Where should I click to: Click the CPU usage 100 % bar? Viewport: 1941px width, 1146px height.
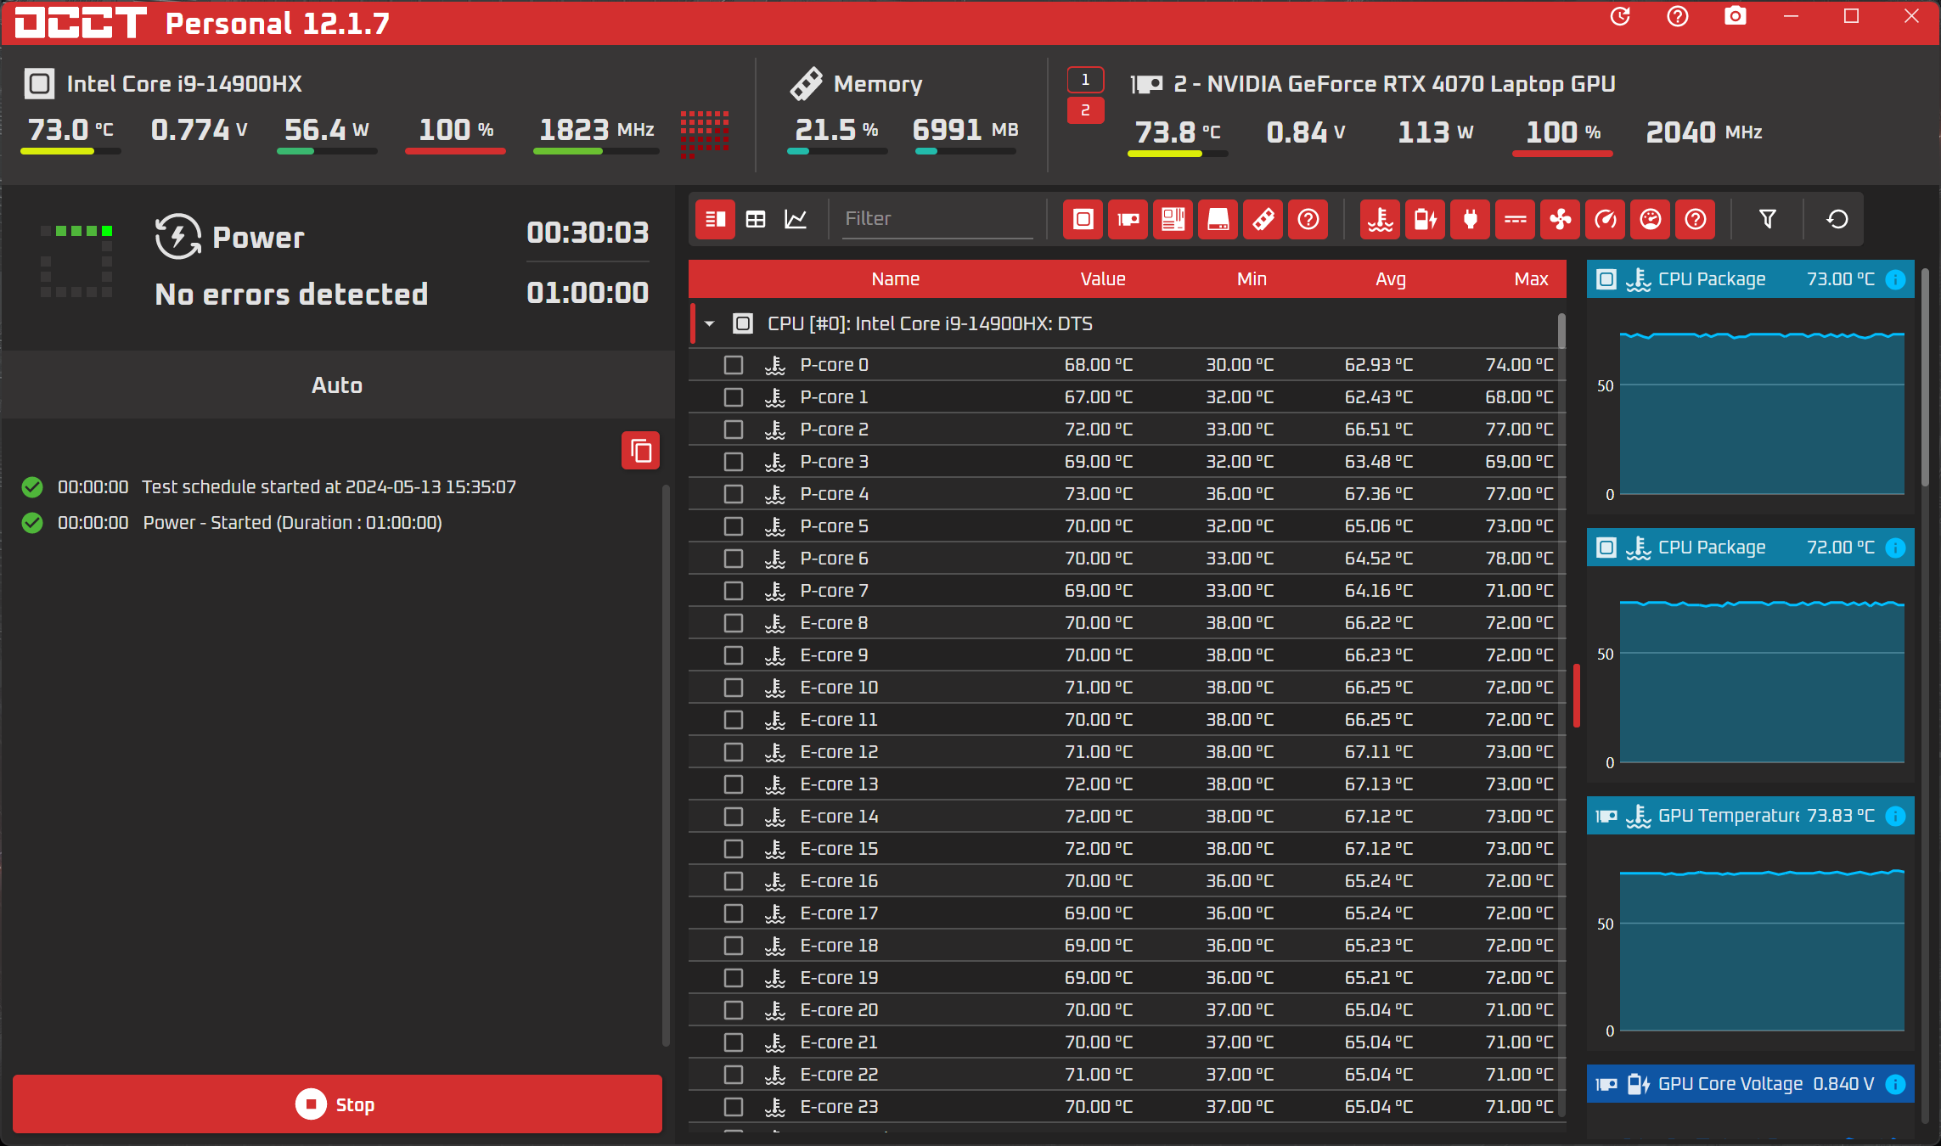pos(455,151)
